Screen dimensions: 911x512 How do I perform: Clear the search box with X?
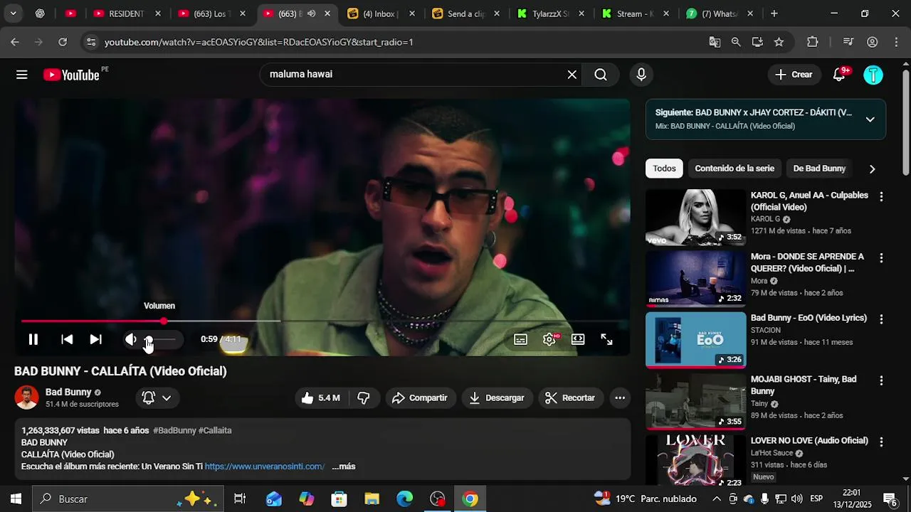coord(572,75)
